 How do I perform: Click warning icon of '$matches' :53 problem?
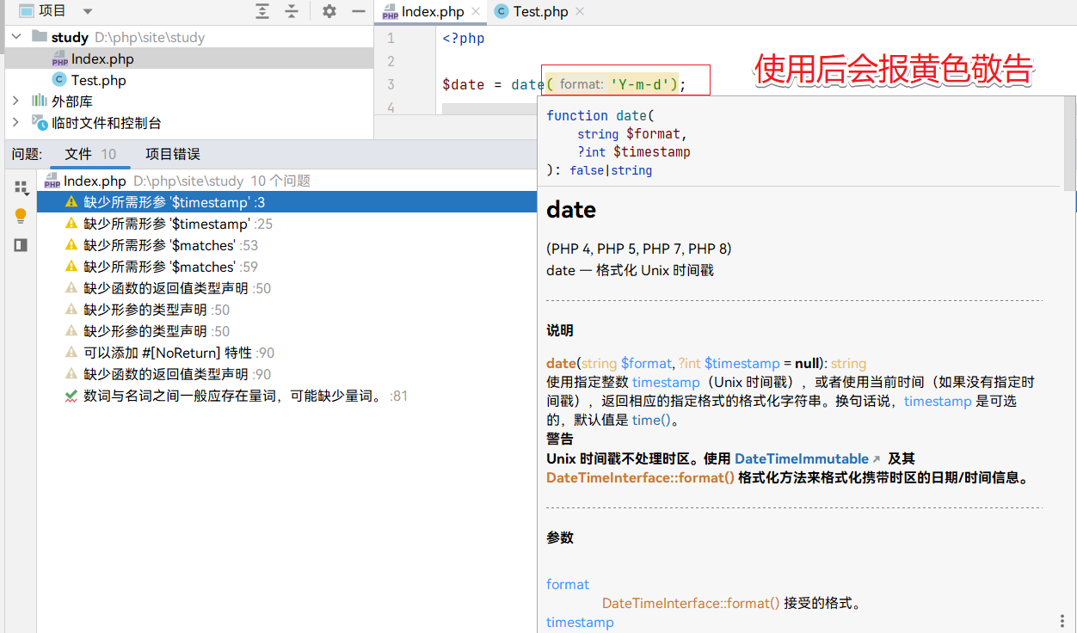(71, 245)
